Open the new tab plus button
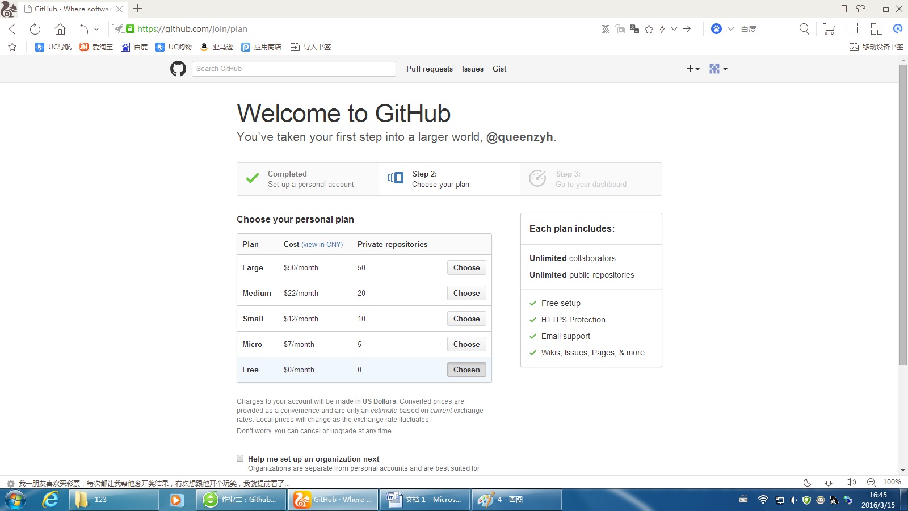 [x=138, y=9]
